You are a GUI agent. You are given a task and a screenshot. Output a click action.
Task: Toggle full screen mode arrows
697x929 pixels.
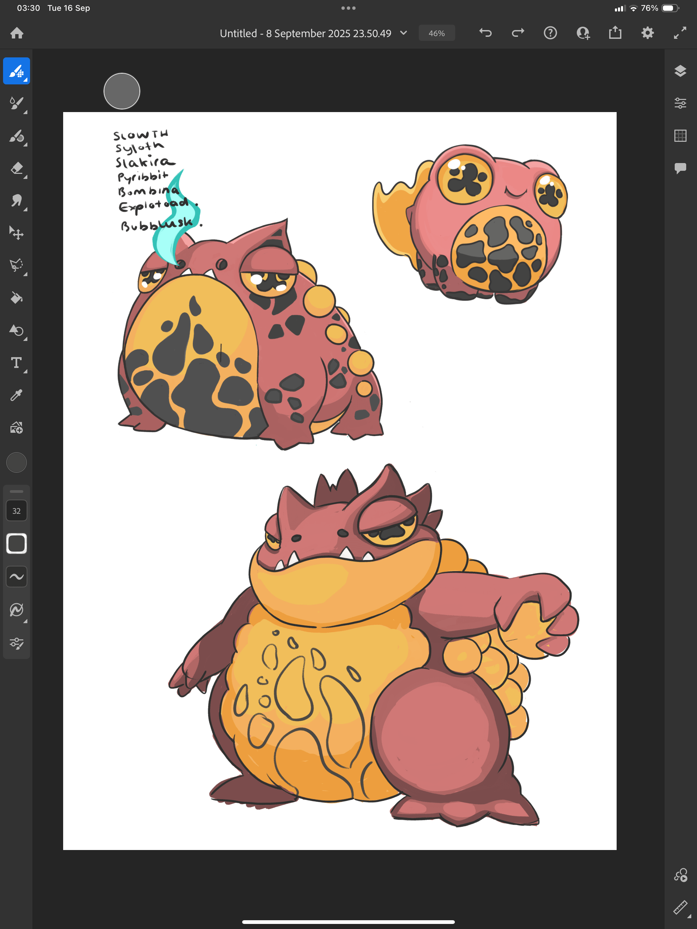pos(680,33)
